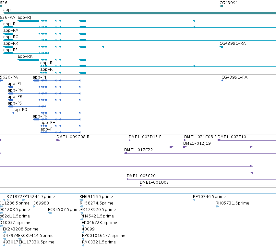276x247 pixels.
Task: Pick the app-RO transcript label
Action: [x=11, y=37]
